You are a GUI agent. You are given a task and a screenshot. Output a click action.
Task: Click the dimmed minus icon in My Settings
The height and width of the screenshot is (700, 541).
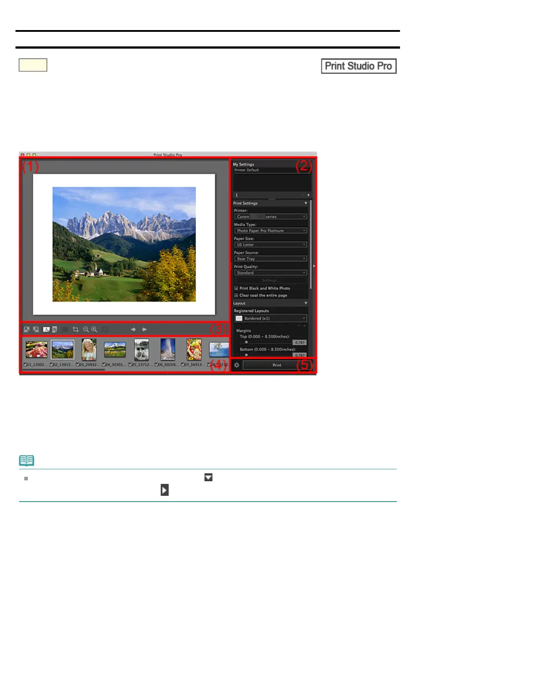pos(303,195)
